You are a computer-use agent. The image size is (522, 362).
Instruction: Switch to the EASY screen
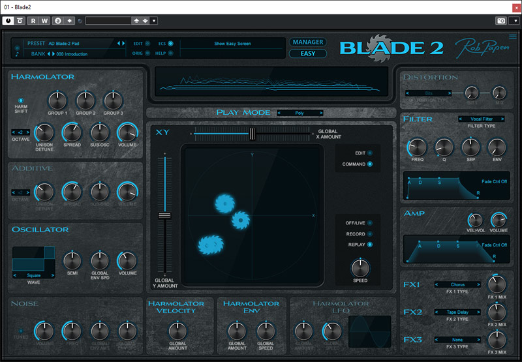coord(307,53)
